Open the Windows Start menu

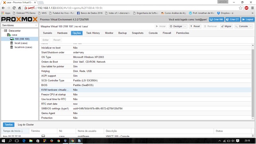pyautogui.click(x=3, y=141)
